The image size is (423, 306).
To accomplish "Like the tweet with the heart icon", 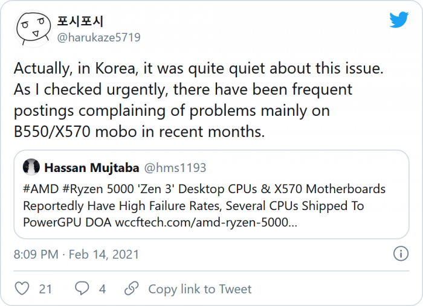I will pyautogui.click(x=22, y=288).
